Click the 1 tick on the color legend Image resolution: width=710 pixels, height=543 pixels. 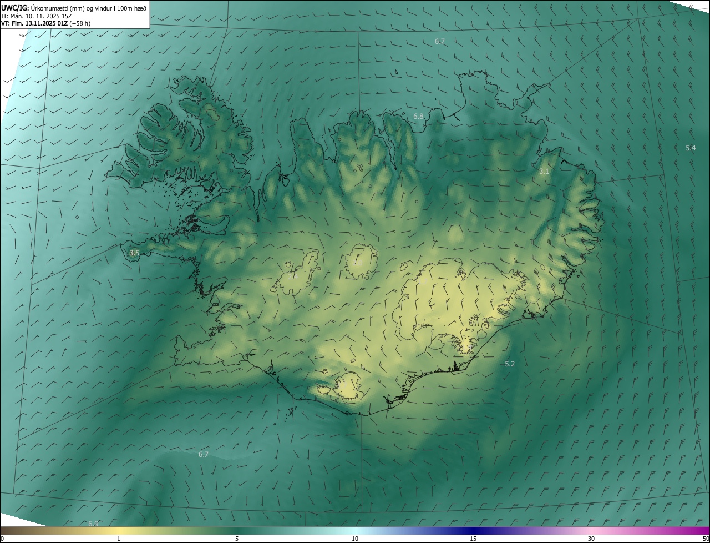click(x=119, y=539)
